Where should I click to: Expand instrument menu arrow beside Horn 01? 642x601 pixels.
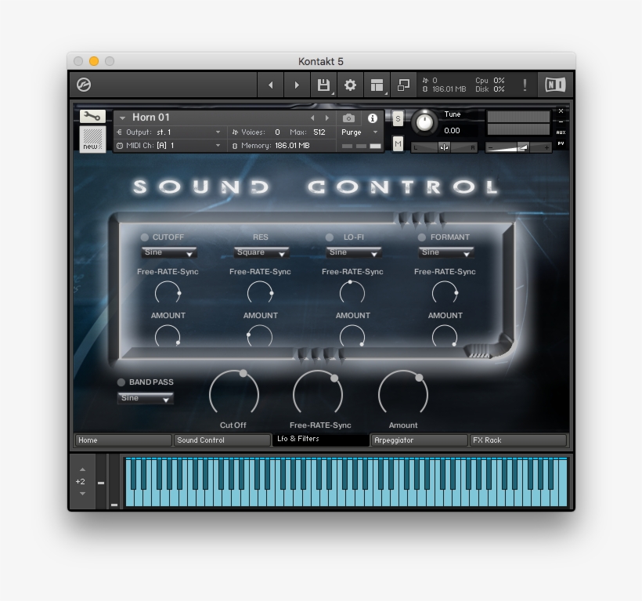122,118
